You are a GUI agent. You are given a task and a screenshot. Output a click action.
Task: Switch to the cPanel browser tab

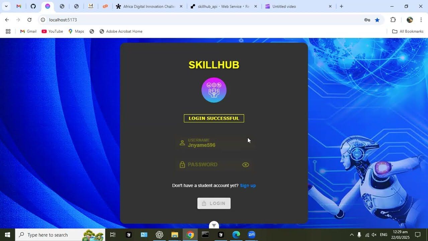point(105,6)
